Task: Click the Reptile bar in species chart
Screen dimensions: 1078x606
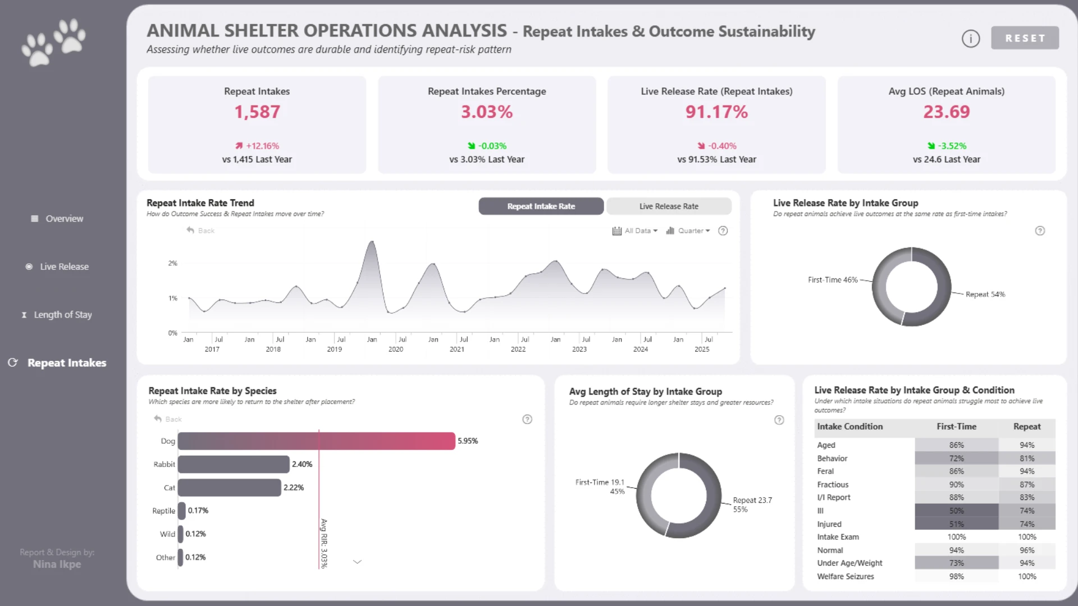Action: pyautogui.click(x=181, y=511)
